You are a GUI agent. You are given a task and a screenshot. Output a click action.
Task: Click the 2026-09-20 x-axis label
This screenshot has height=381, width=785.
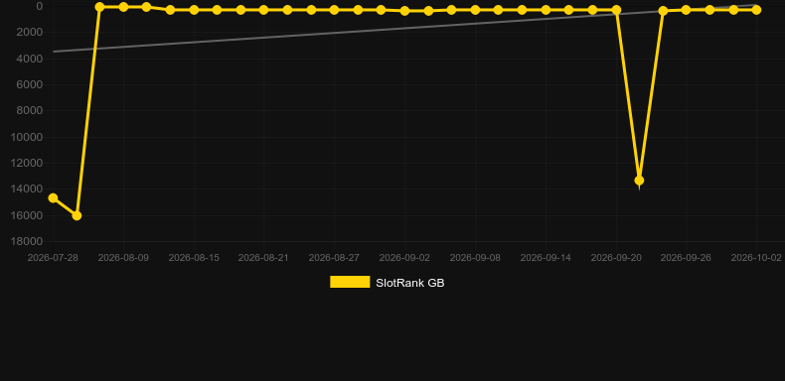[616, 258]
